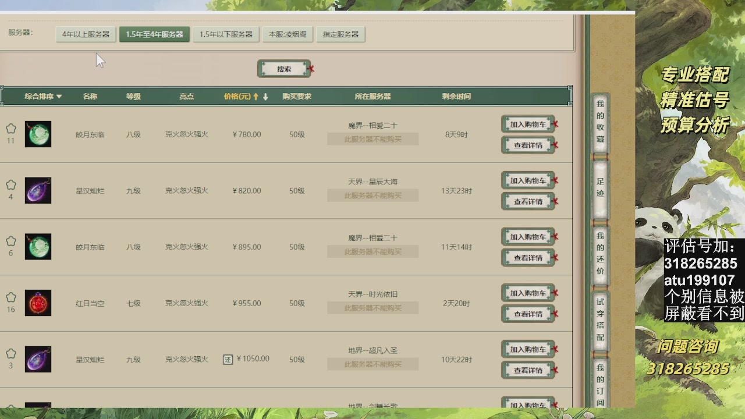Favorite the ¥820.00 星汉灿烂 listing star
This screenshot has height=419, width=745.
point(10,185)
